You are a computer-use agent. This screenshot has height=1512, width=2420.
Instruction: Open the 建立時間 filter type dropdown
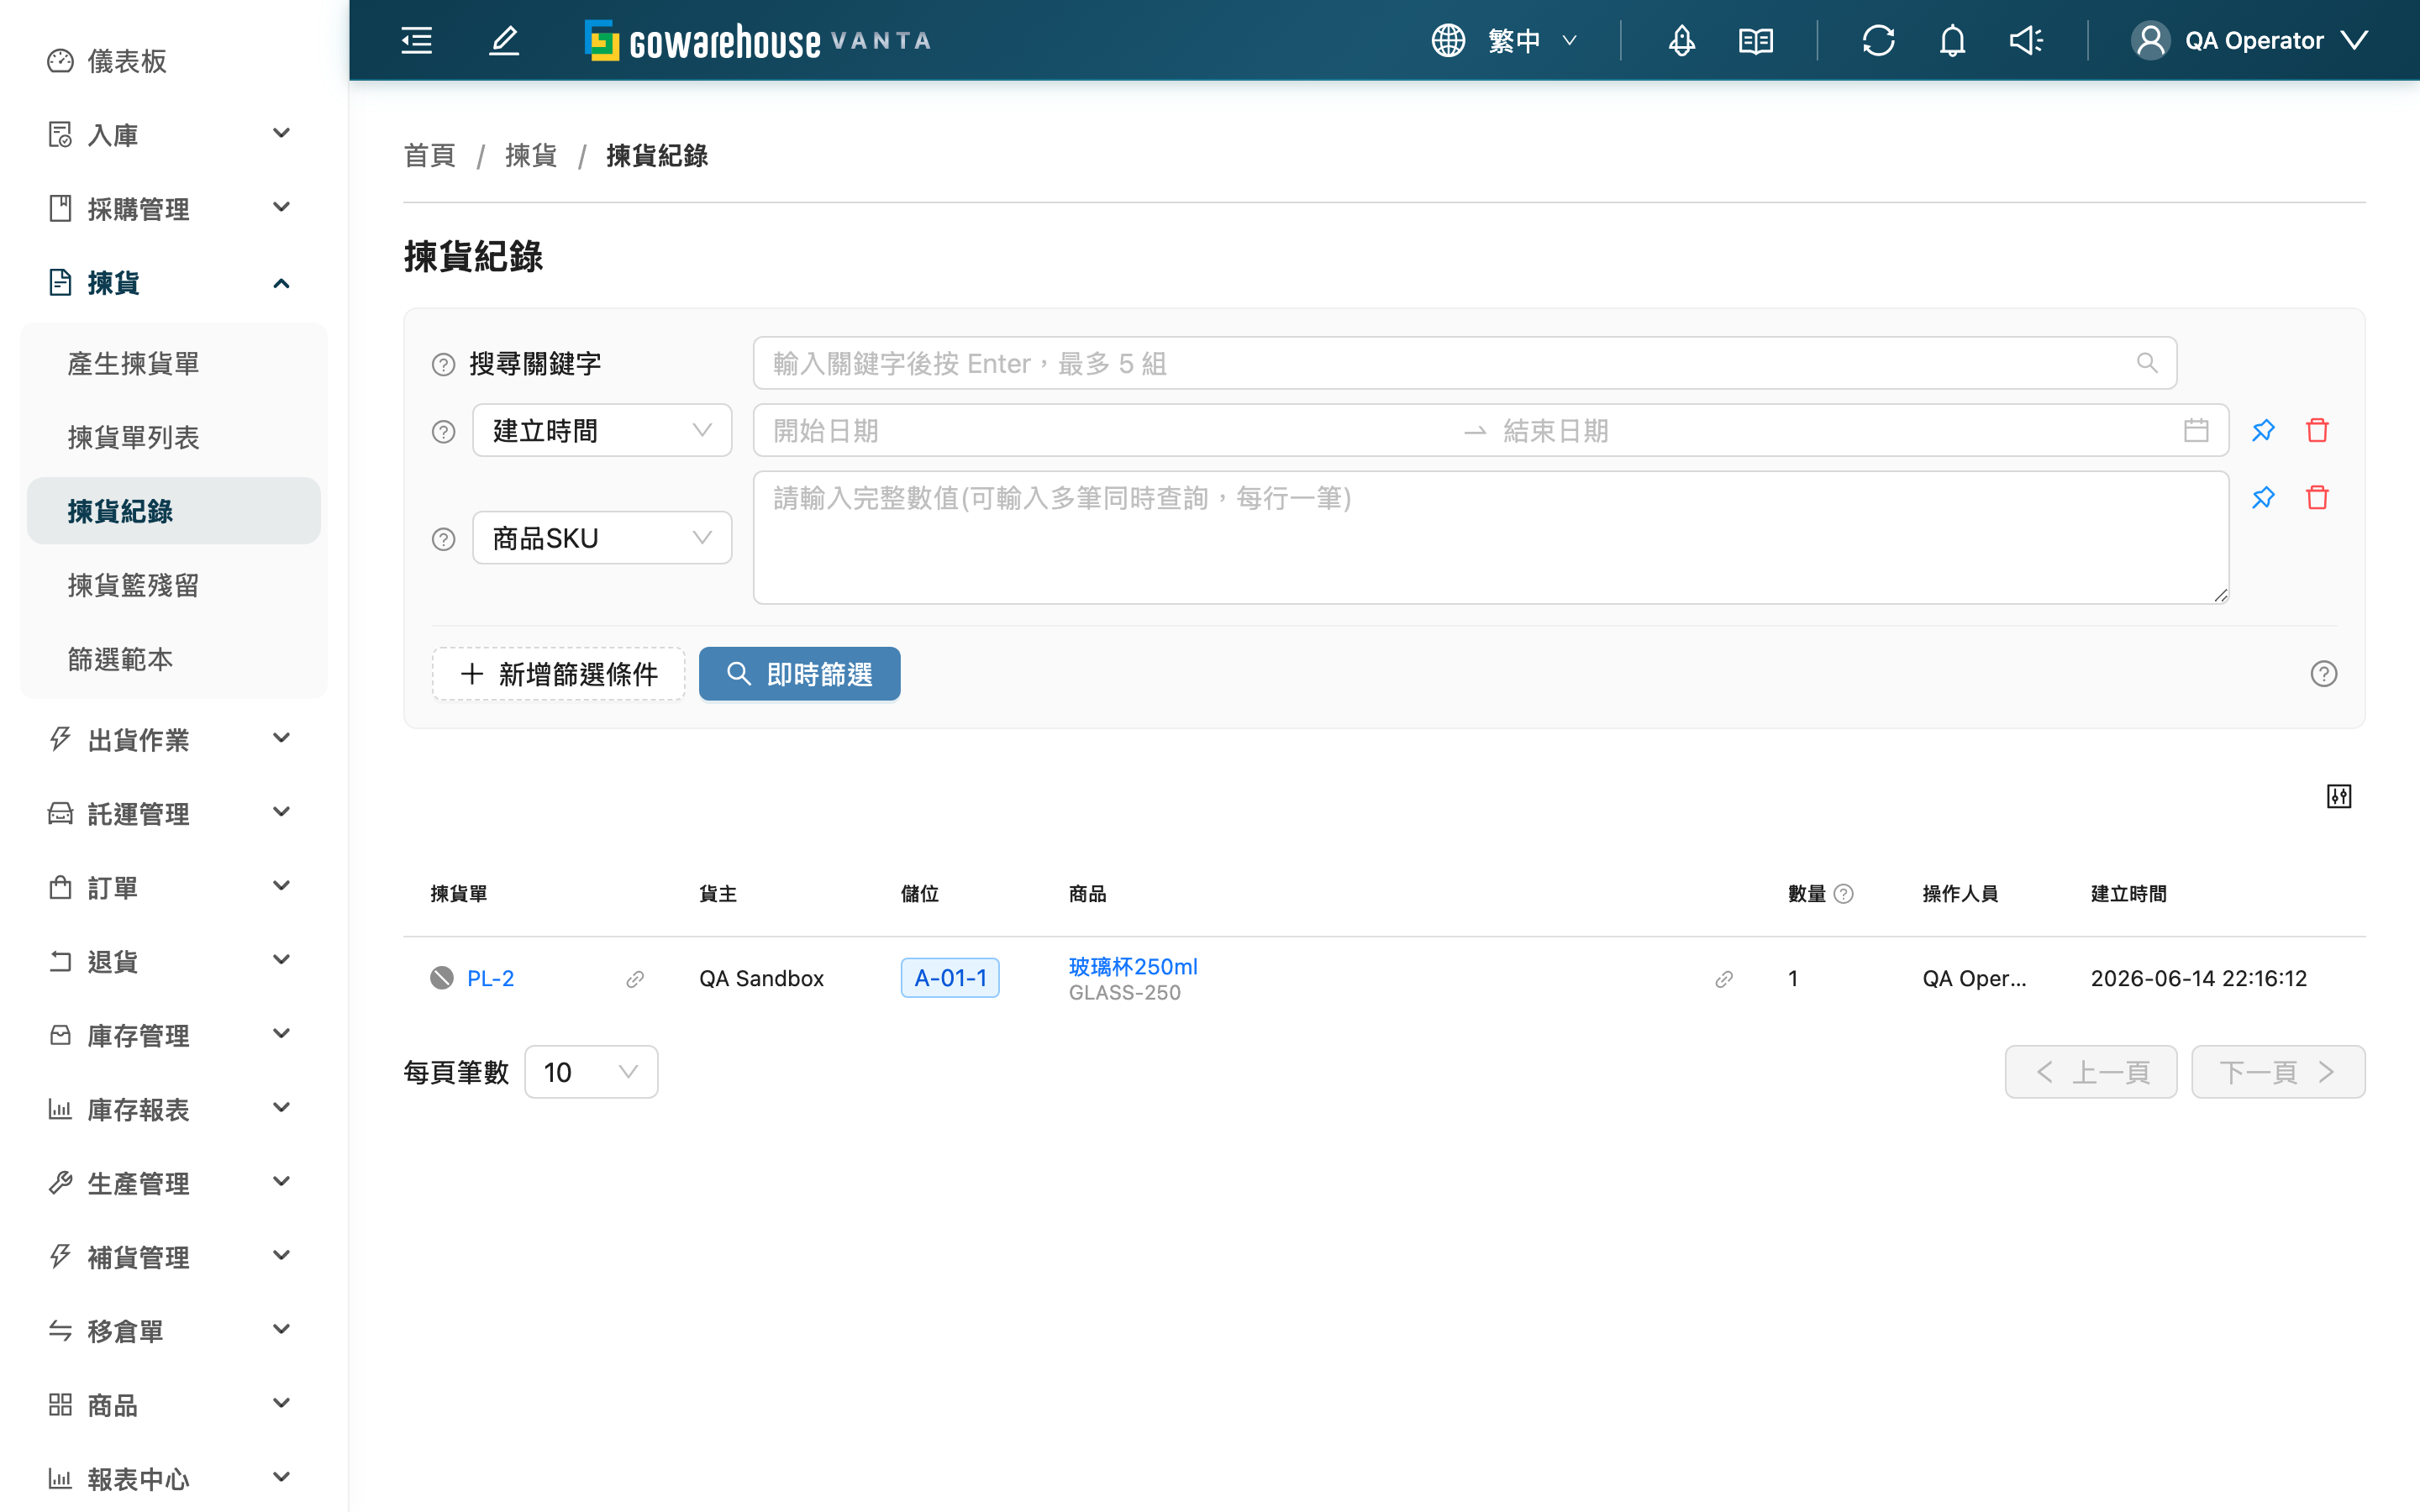[x=602, y=431]
